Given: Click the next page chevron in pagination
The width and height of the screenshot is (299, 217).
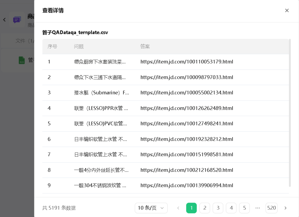Looking at the screenshot, I should tap(285, 208).
